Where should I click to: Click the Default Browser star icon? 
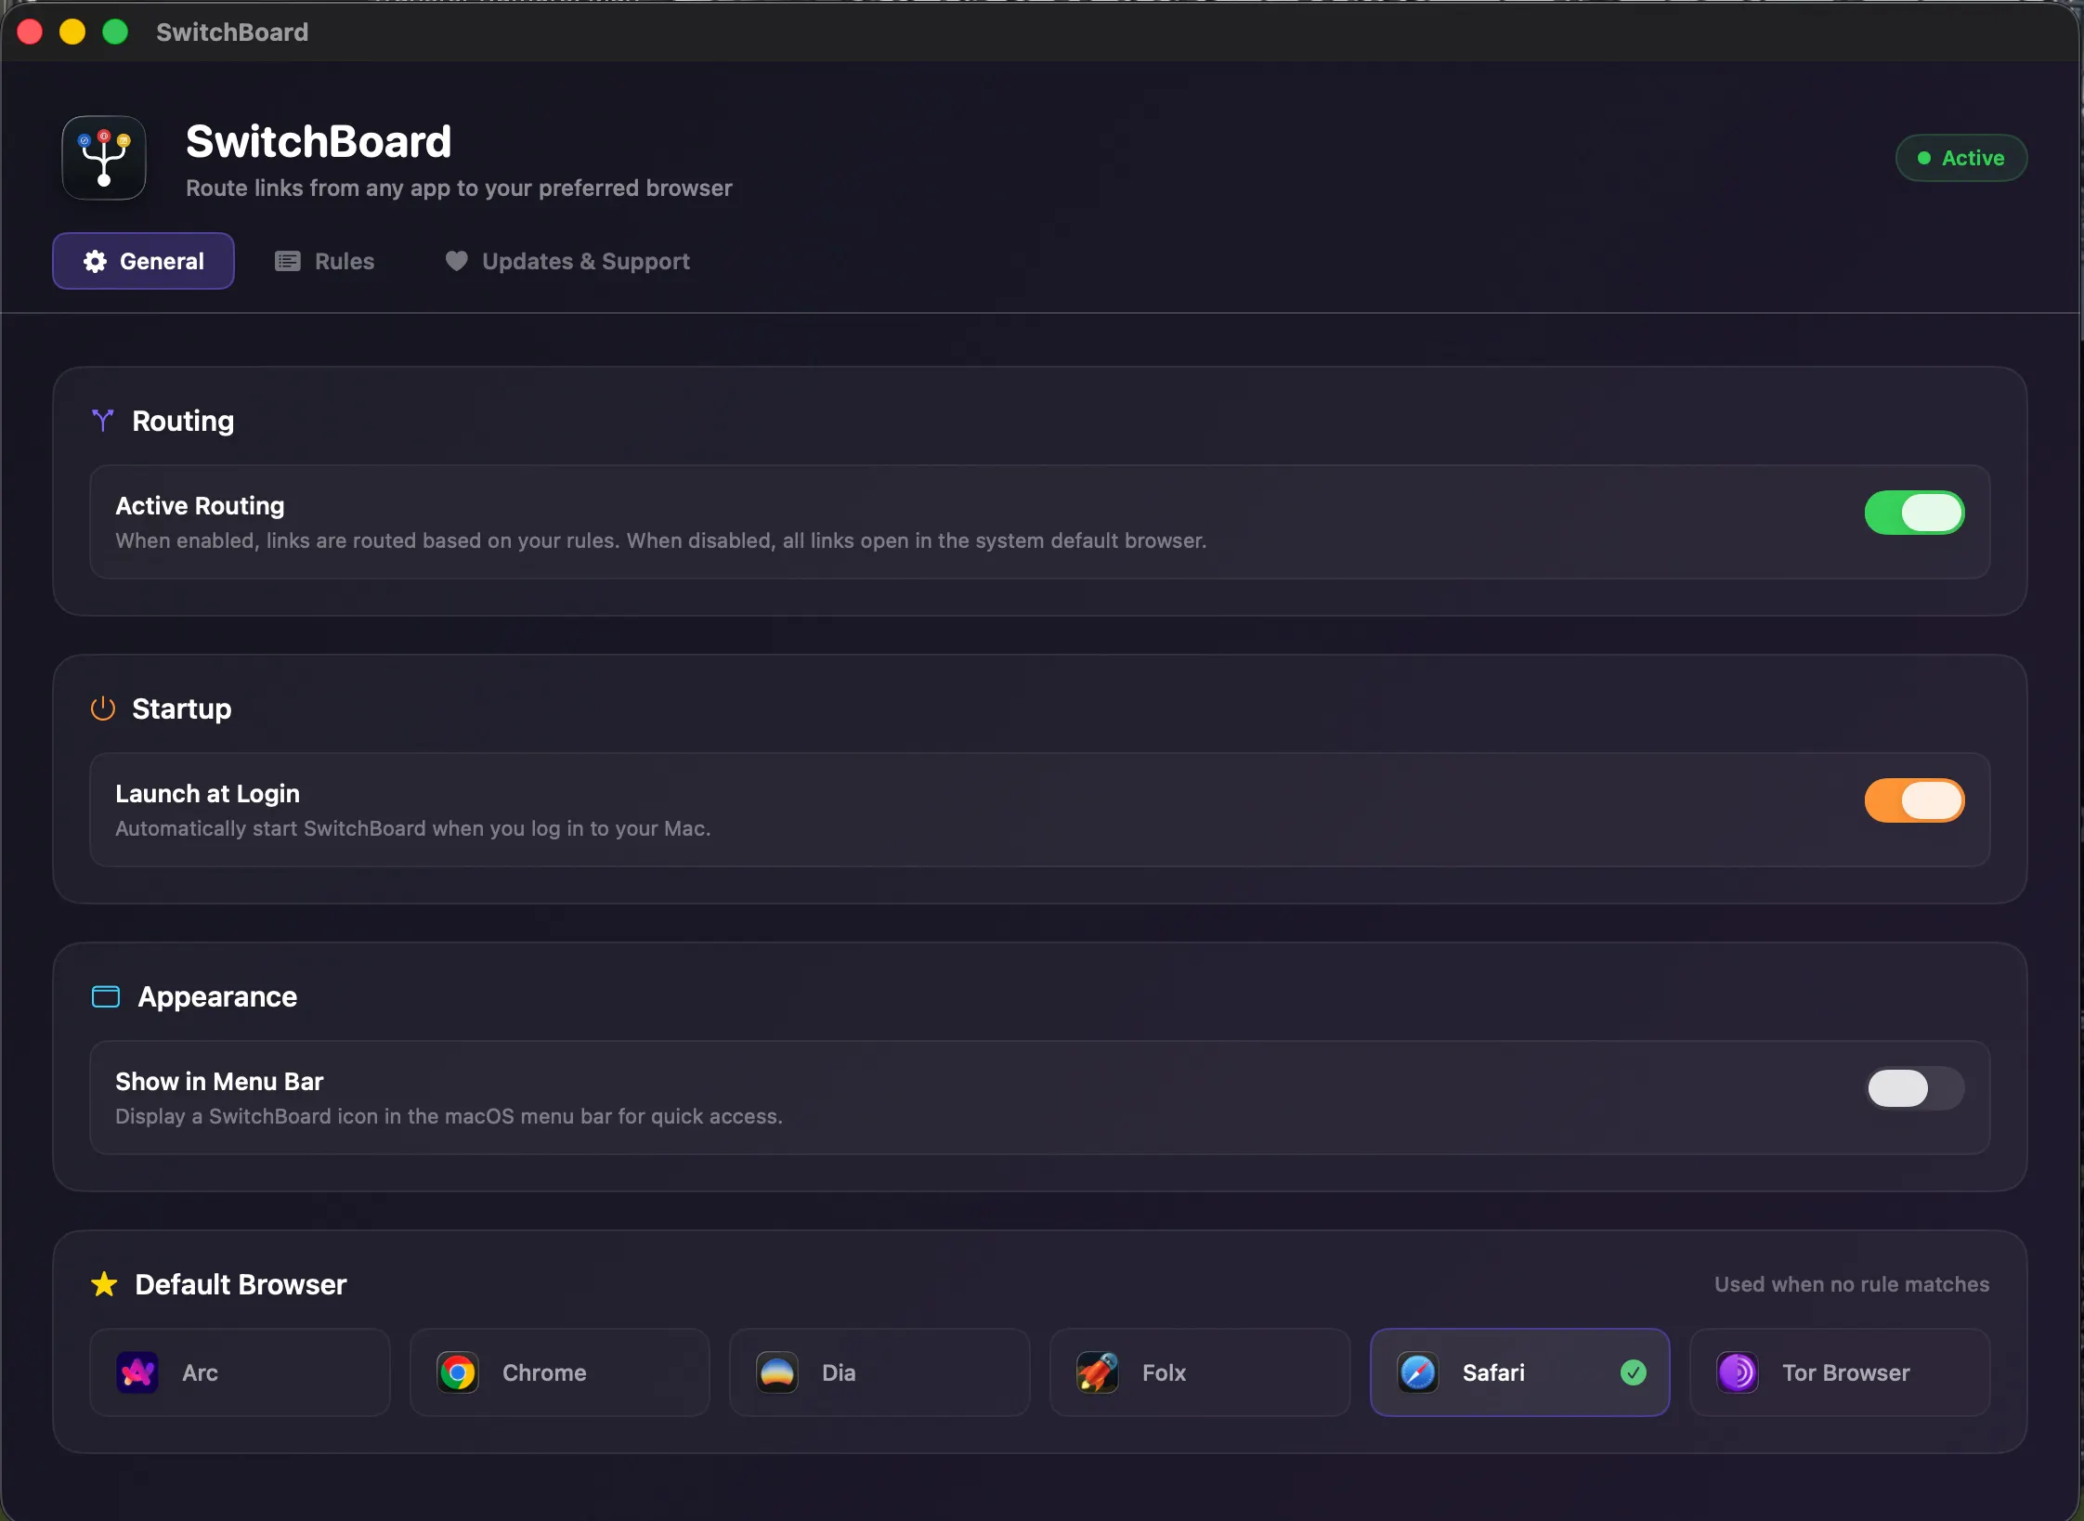tap(104, 1284)
